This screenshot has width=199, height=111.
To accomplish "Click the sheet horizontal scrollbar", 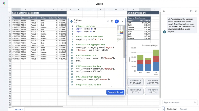I will (x=38, y=106).
